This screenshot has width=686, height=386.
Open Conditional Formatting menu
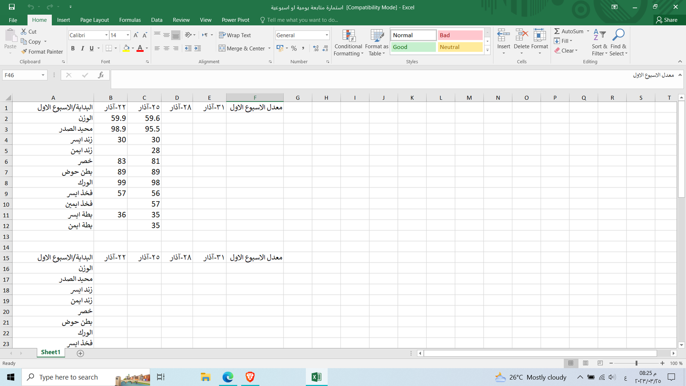pos(349,43)
